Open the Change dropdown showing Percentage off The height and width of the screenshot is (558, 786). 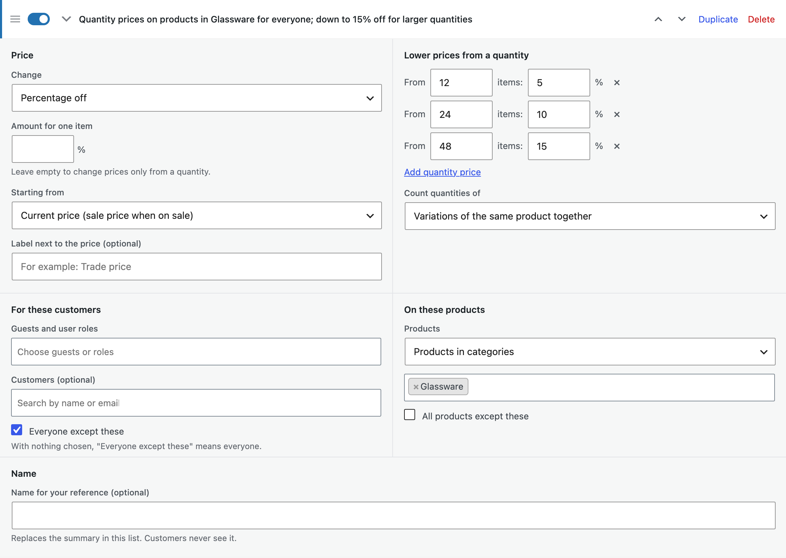coord(196,98)
